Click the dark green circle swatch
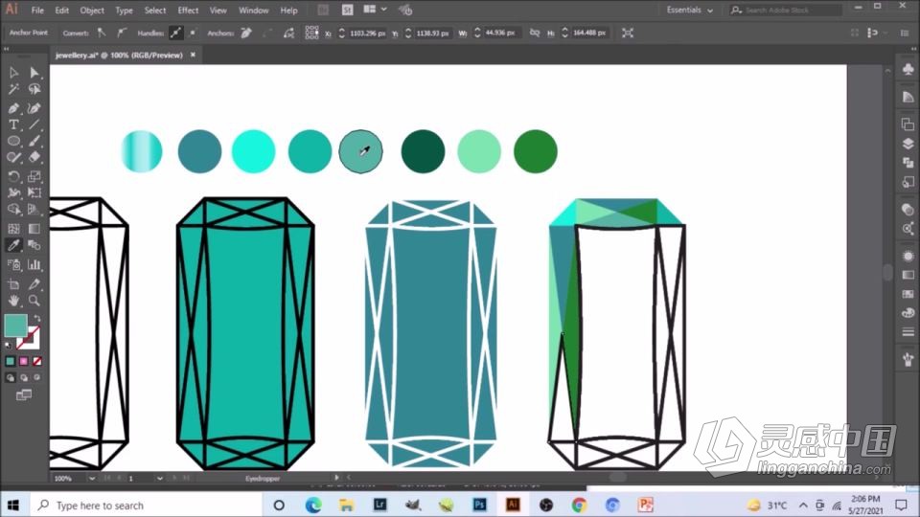 tap(423, 152)
